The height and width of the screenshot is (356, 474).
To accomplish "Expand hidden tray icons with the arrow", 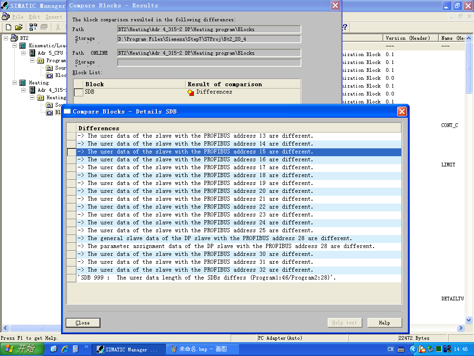I will point(413,350).
